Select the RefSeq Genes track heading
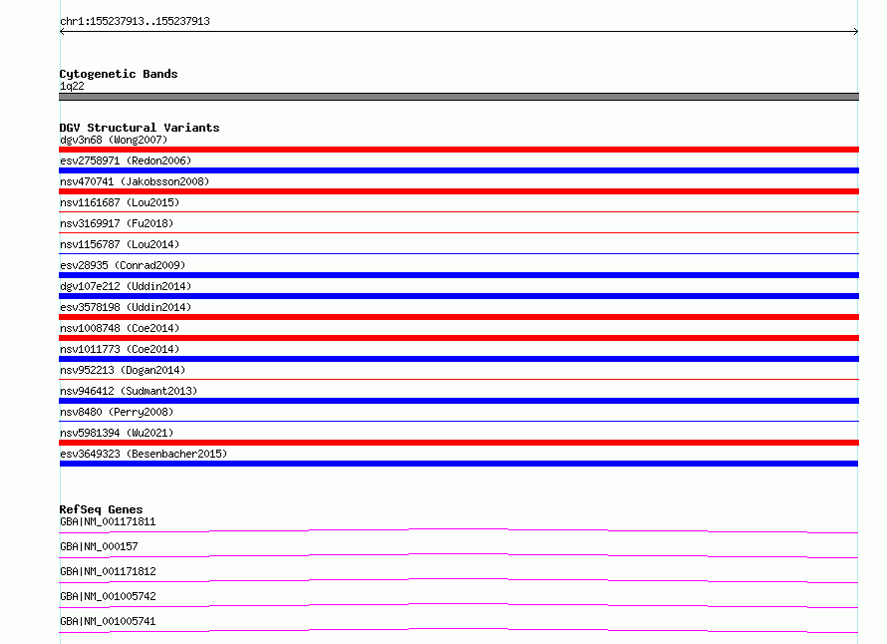This screenshot has width=887, height=644. coord(102,509)
